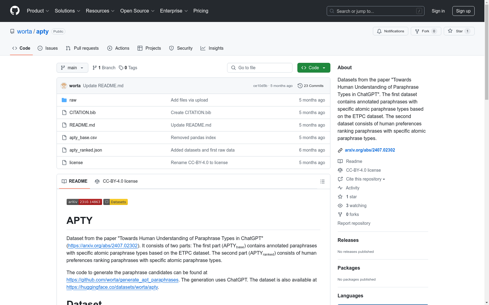
Task: Open the Update README.md latest commit message
Action: (x=103, y=86)
